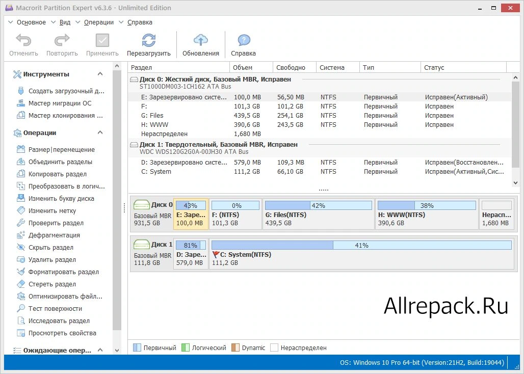Create bootable disk (Создать загрузочный д...)
The width and height of the screenshot is (524, 374).
[61, 91]
